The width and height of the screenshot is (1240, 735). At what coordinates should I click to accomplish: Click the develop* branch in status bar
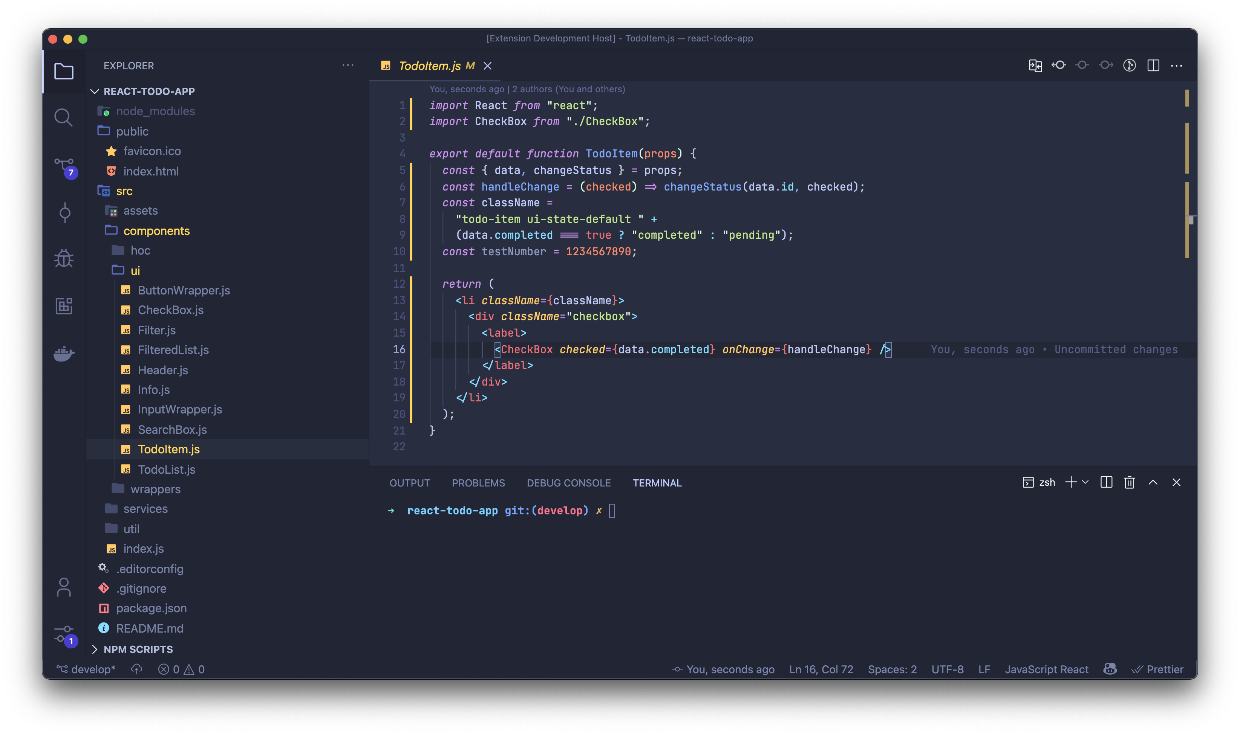[86, 669]
